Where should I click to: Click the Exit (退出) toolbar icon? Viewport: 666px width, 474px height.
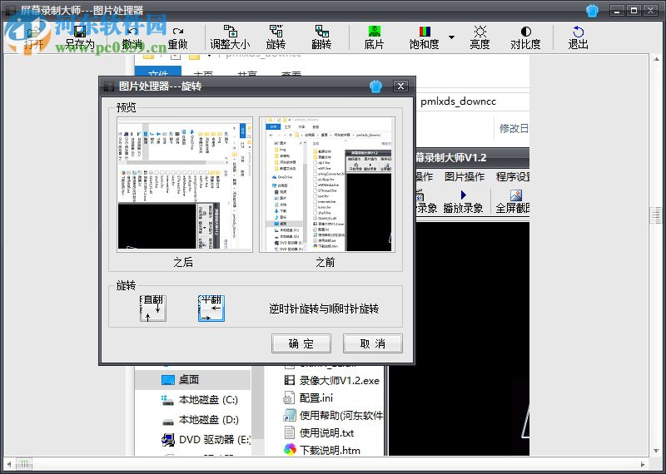(578, 37)
